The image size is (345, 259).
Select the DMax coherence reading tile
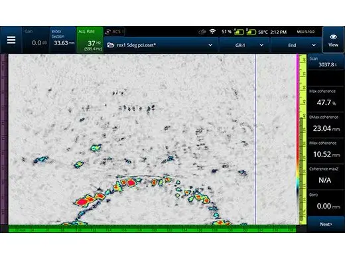(x=326, y=125)
